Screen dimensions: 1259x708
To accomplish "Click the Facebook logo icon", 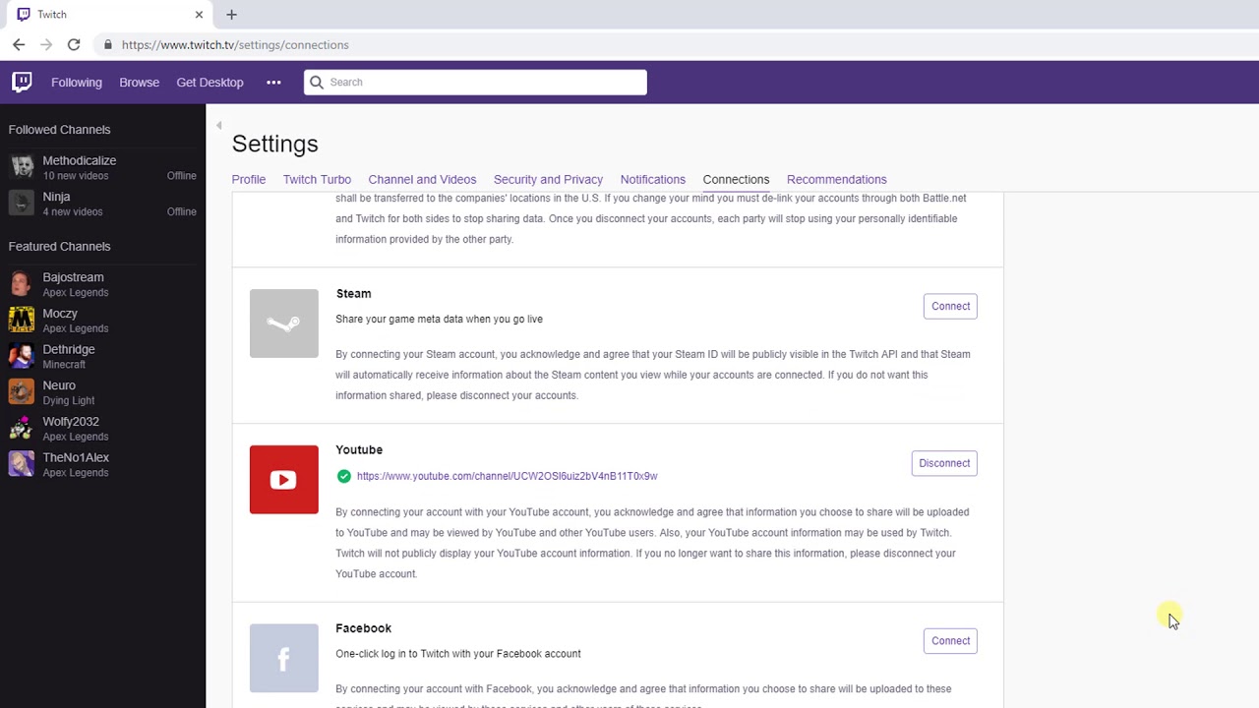I will (x=284, y=658).
